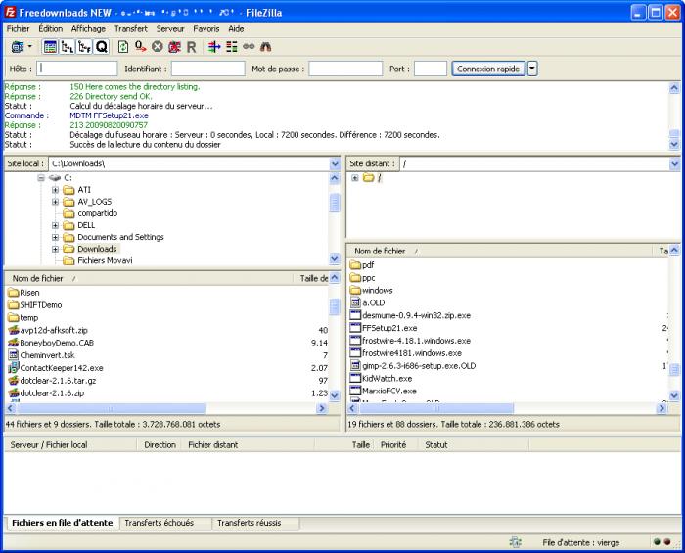Toggle directory comparison
Image resolution: width=685 pixels, height=553 pixels.
click(232, 47)
